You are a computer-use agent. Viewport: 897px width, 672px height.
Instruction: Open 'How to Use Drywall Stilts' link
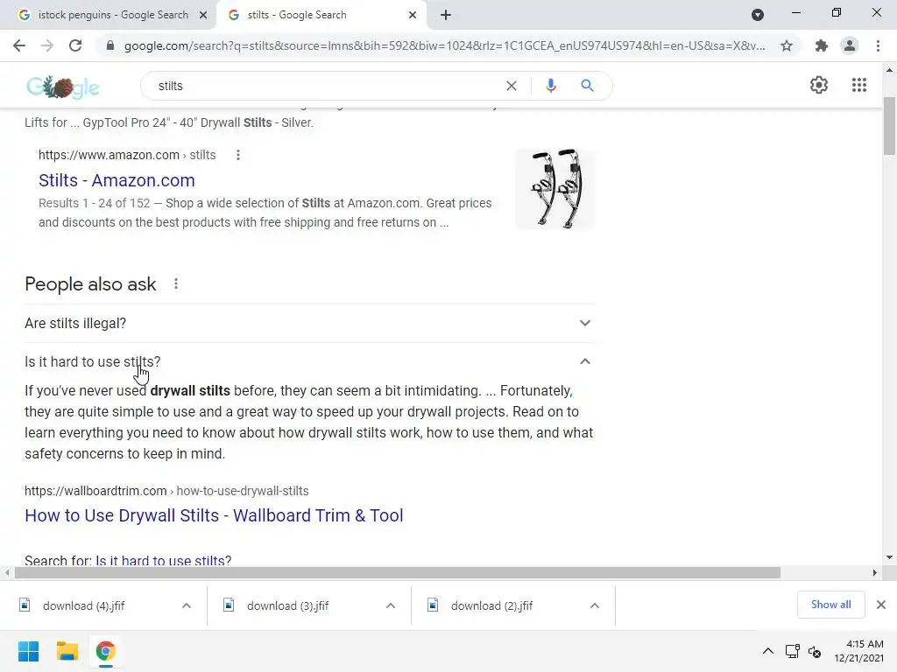[214, 515]
